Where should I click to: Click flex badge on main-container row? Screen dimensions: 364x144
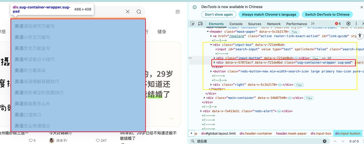coord(309,98)
